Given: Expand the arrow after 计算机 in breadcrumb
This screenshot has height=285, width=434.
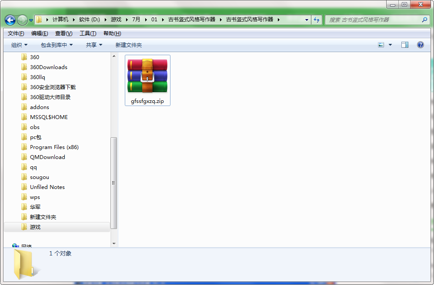Looking at the screenshot, I should click(x=74, y=20).
